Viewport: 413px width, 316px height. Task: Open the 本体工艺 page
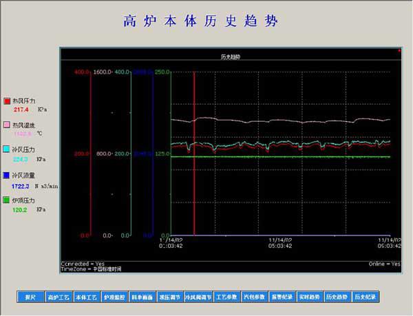pos(87,297)
